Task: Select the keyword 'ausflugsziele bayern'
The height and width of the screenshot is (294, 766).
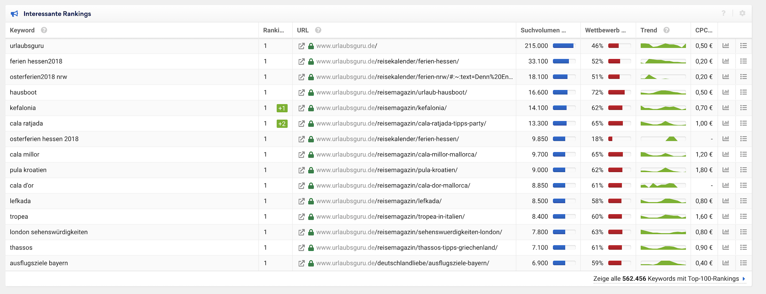Action: 39,263
